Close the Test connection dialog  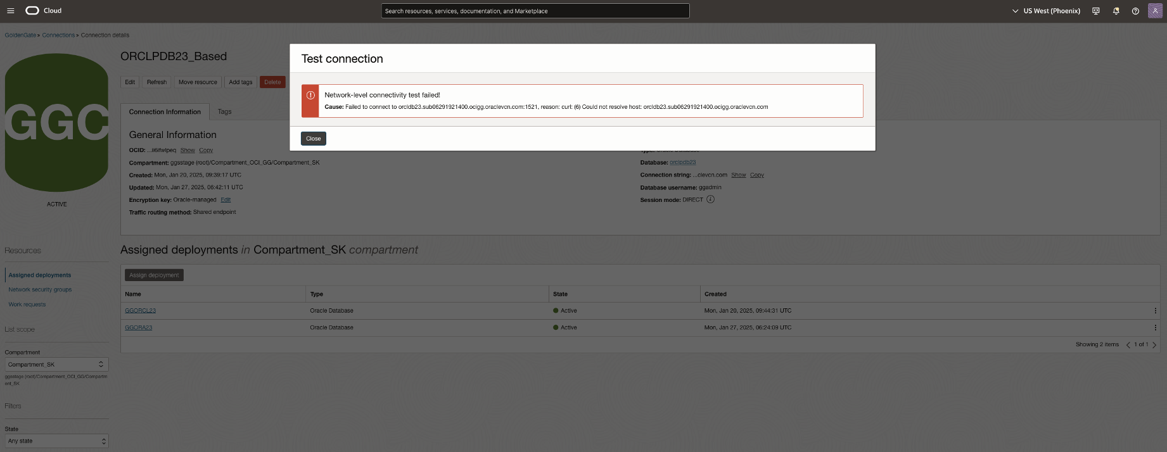(314, 139)
